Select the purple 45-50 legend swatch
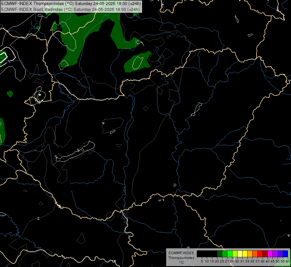 click(275, 254)
